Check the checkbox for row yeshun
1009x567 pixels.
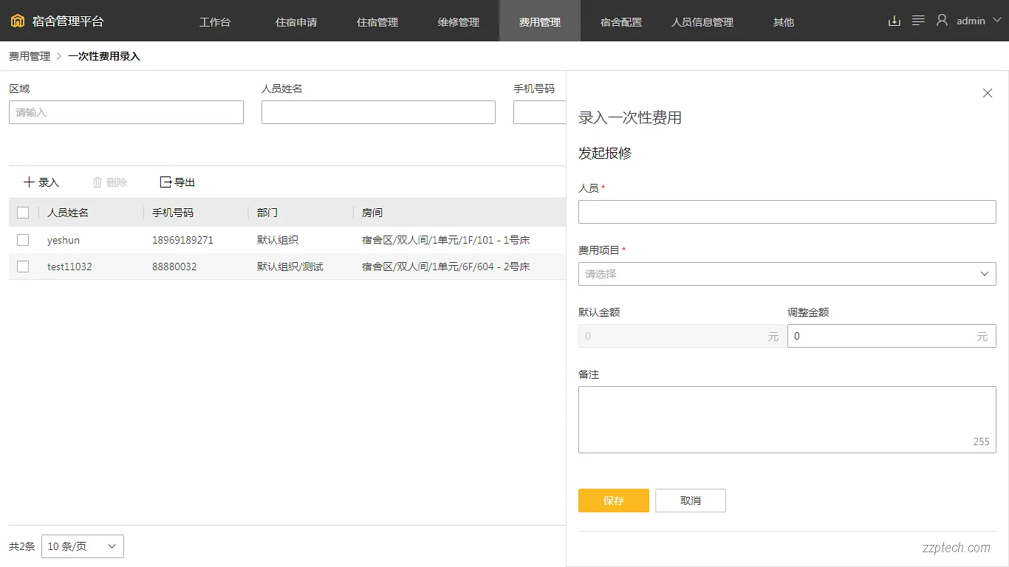tap(23, 240)
